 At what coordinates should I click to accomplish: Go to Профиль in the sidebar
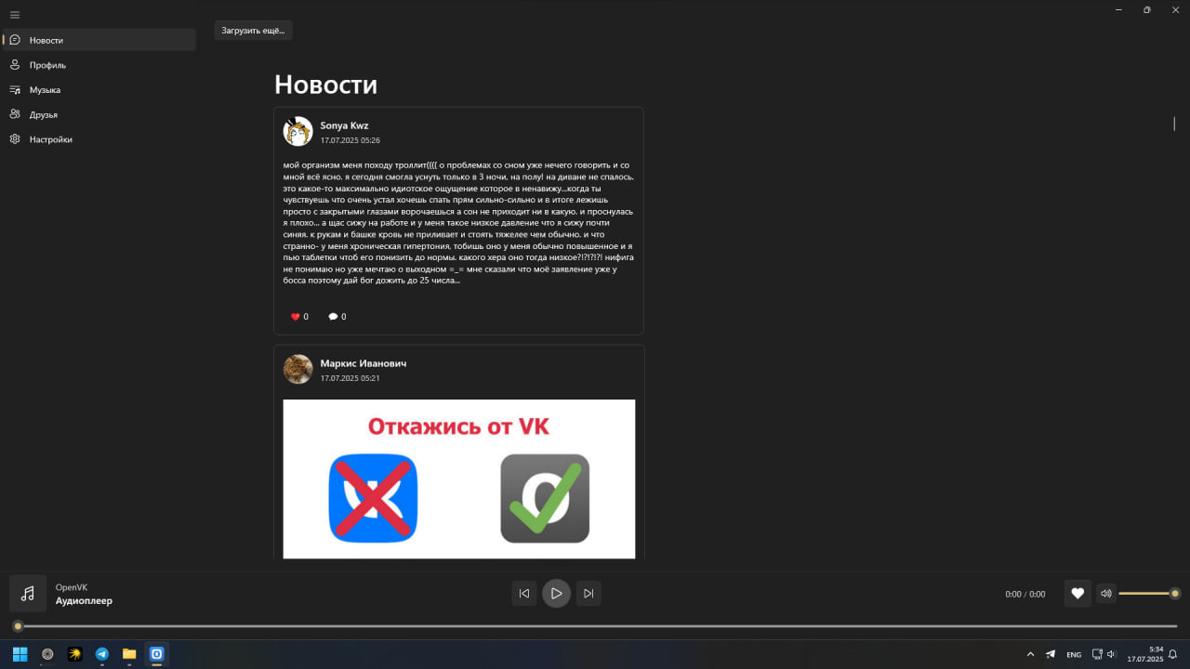(x=99, y=65)
